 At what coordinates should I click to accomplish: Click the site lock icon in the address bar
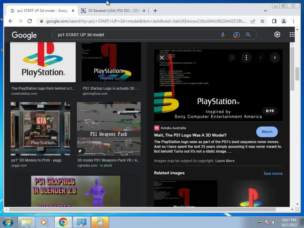pos(42,21)
